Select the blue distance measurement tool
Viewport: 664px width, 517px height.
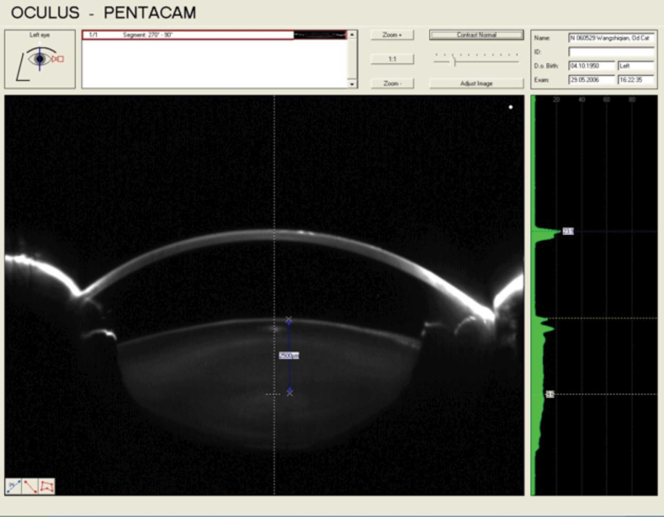[13, 486]
